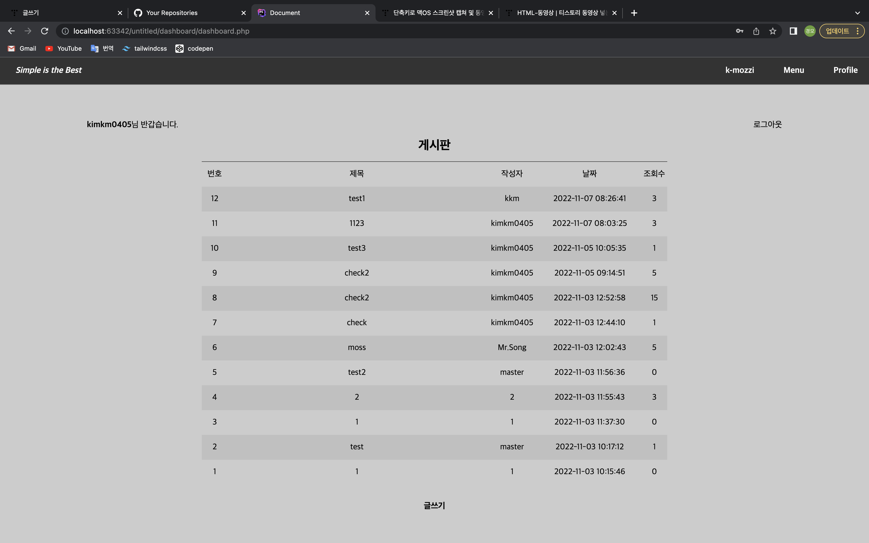Open the Profile link in the header
Screen dimensions: 869x543
coord(845,70)
